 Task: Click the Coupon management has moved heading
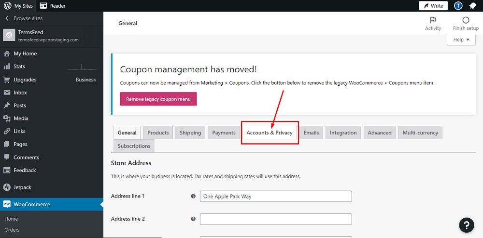(188, 69)
